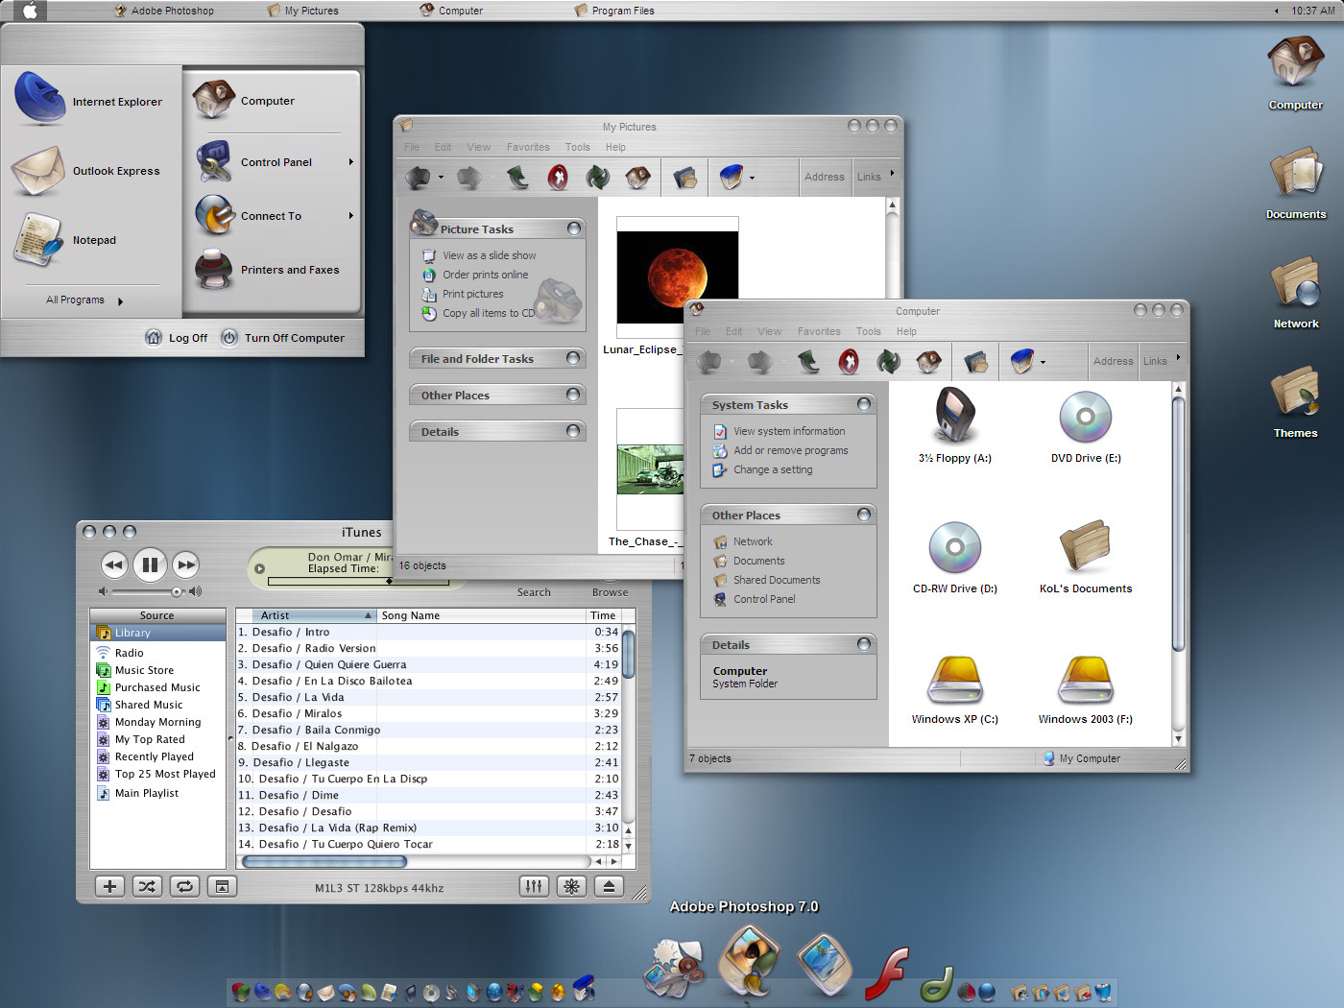Click Adobe Photoshop 7.0 dock icon
The height and width of the screenshot is (1008, 1344).
coord(749,962)
